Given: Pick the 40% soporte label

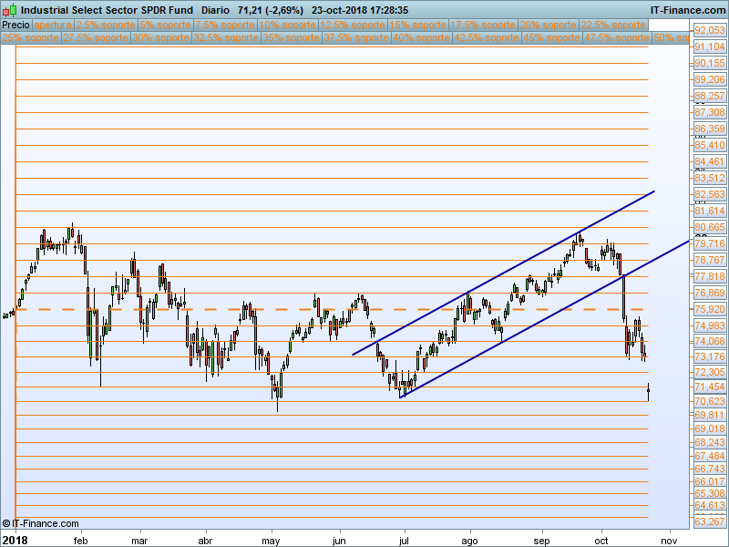Looking at the screenshot, I should [x=421, y=37].
